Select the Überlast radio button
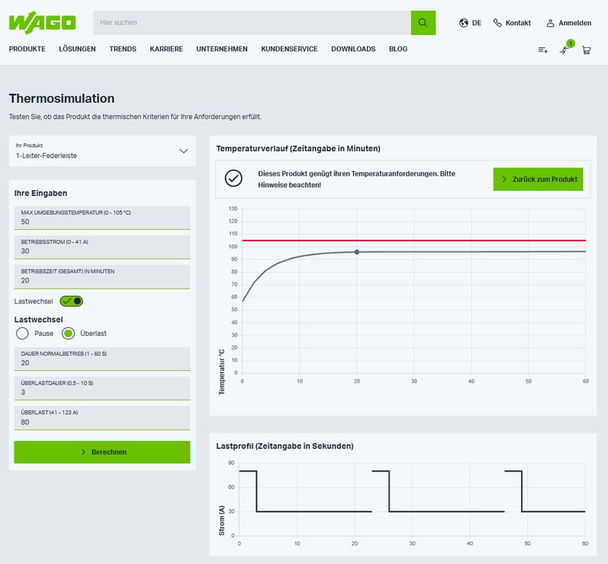608x564 pixels. 68,334
